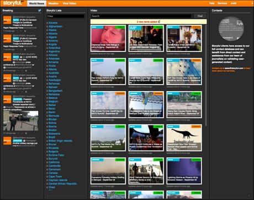Open the sleeping baby video thumbnail

(108, 38)
